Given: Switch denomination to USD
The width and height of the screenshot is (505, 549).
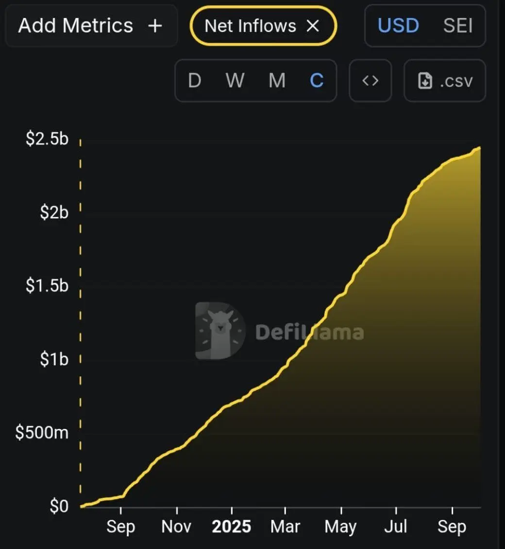Looking at the screenshot, I should click(398, 26).
